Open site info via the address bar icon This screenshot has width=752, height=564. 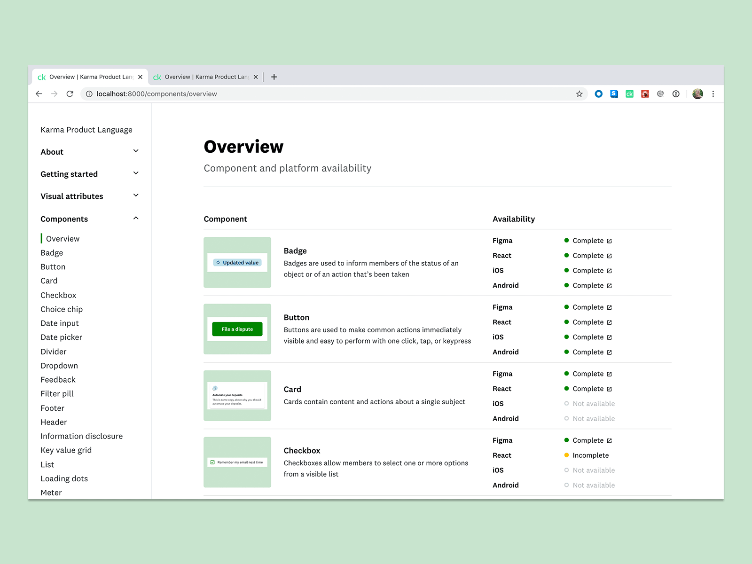(x=89, y=94)
